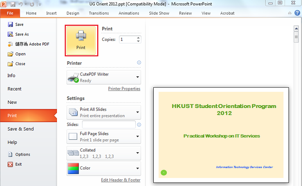Switch to the Animations ribbon tab
The width and height of the screenshot is (302, 186).
[x=129, y=13]
